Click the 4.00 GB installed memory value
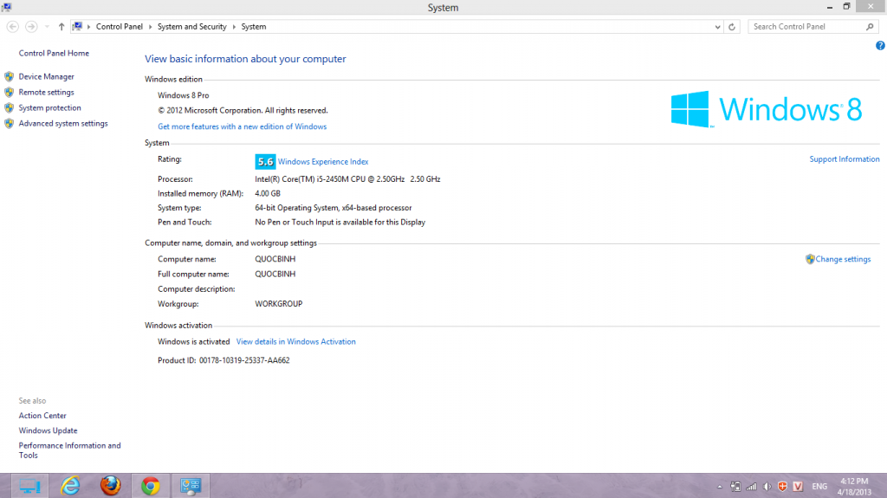This screenshot has height=498, width=887. click(268, 193)
